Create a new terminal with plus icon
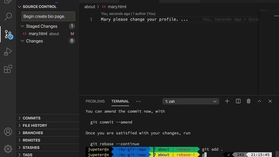 pyautogui.click(x=227, y=101)
